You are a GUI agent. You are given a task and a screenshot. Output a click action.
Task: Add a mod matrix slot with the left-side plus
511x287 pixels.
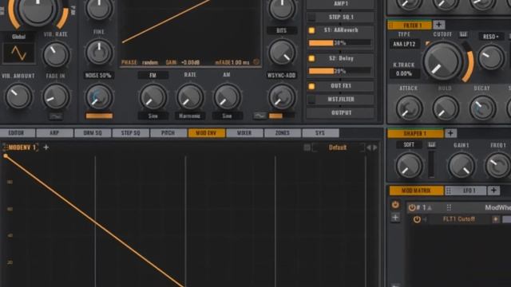(x=395, y=218)
